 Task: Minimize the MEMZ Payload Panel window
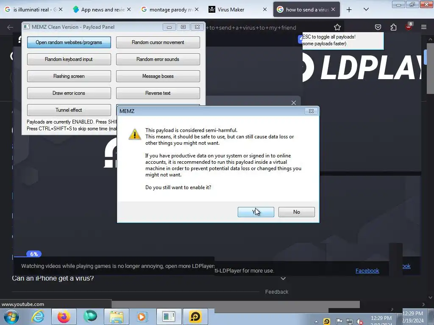[169, 27]
